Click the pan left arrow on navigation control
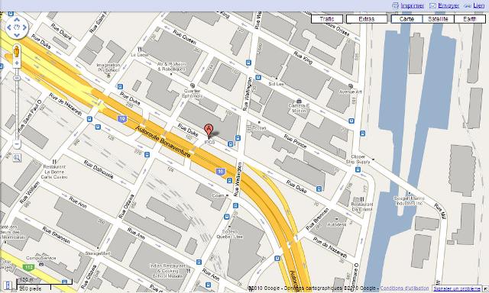Image resolution: width=489 pixels, height=293 pixels. [x=9, y=27]
